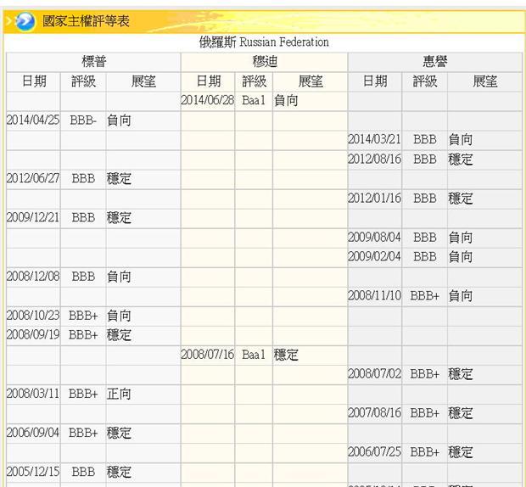
Task: Click the date 2014/03/21
Action: pyautogui.click(x=374, y=139)
